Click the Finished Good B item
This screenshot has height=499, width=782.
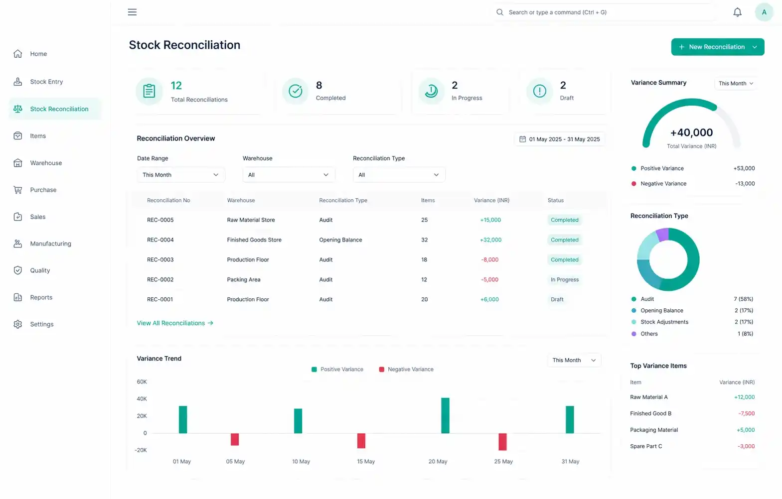tap(650, 414)
